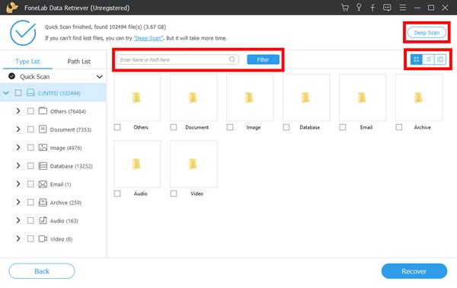Click the key register icon
Screen dimensions: 457x288
pos(359,8)
